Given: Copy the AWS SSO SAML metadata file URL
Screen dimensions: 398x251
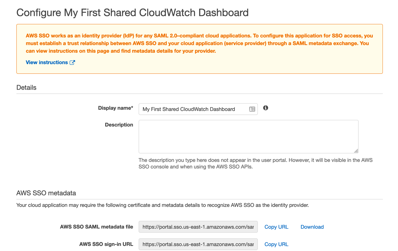Looking at the screenshot, I should 276,227.
